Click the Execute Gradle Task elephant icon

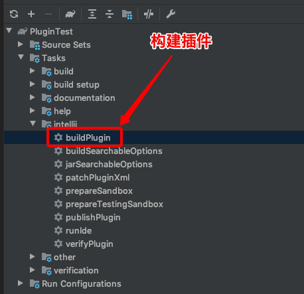[70, 14]
